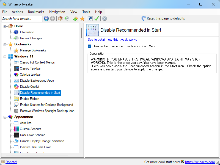The image size is (220, 165).
Task: Maximize the Winaero Tweaker window
Action: coord(201,4)
